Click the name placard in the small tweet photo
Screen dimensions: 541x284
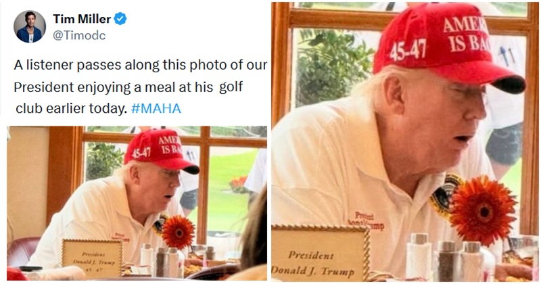click(92, 259)
